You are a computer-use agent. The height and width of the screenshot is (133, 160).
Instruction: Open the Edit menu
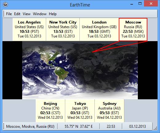[17, 14]
